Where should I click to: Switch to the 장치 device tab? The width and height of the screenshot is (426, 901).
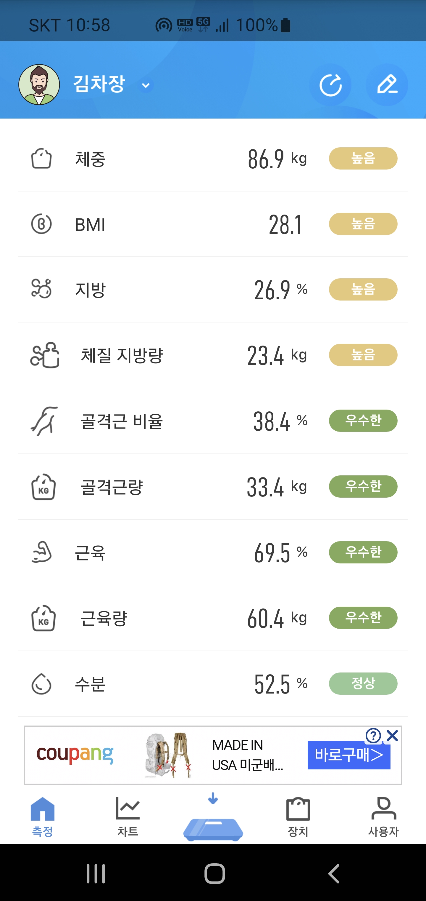[x=298, y=816]
